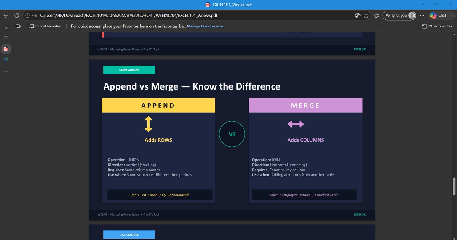Click the Direction: Horizontal (enriching) line

pyautogui.click(x=279, y=165)
